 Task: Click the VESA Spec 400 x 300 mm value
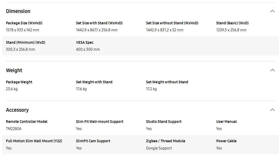(x=88, y=49)
